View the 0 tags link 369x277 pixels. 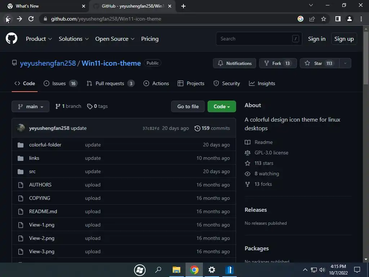(x=97, y=106)
